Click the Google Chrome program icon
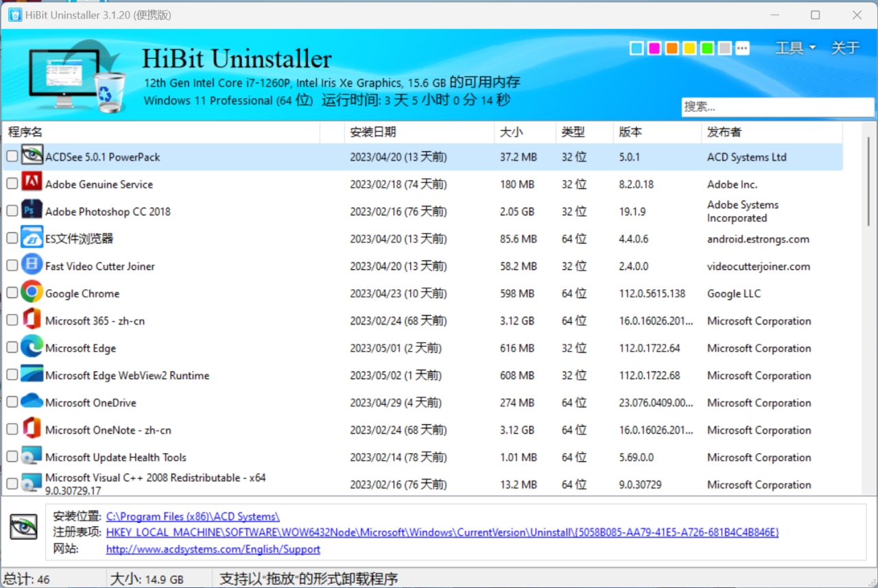878x588 pixels. 32,293
